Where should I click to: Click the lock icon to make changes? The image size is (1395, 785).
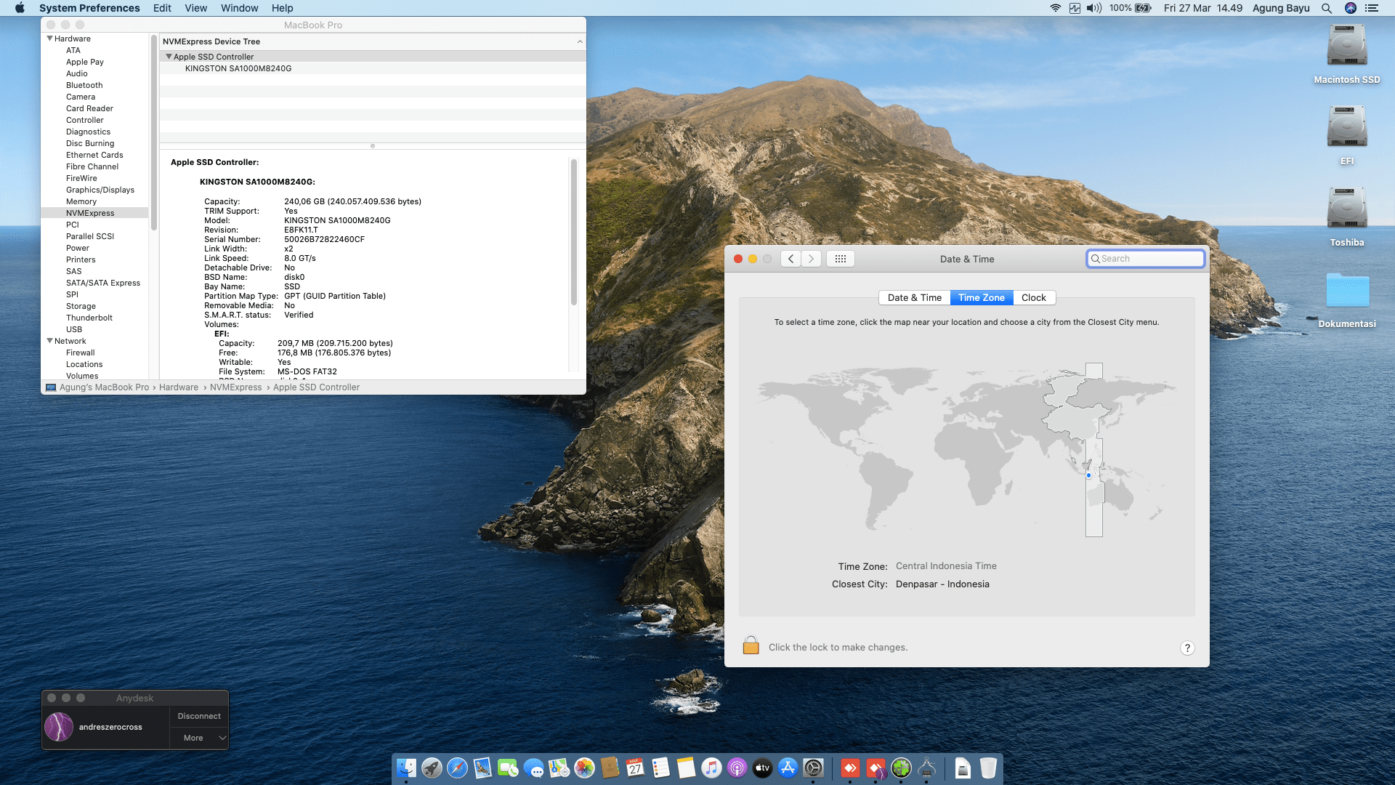point(751,646)
